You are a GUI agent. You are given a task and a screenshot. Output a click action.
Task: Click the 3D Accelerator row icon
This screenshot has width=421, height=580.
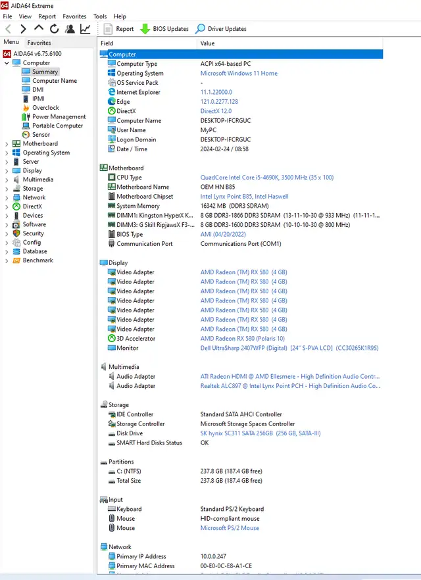[111, 339]
